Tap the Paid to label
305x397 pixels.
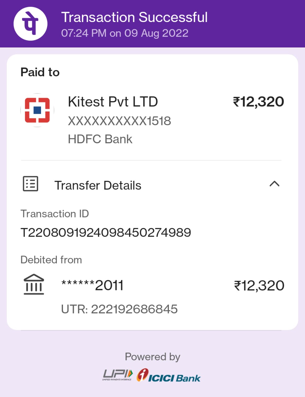click(x=40, y=72)
